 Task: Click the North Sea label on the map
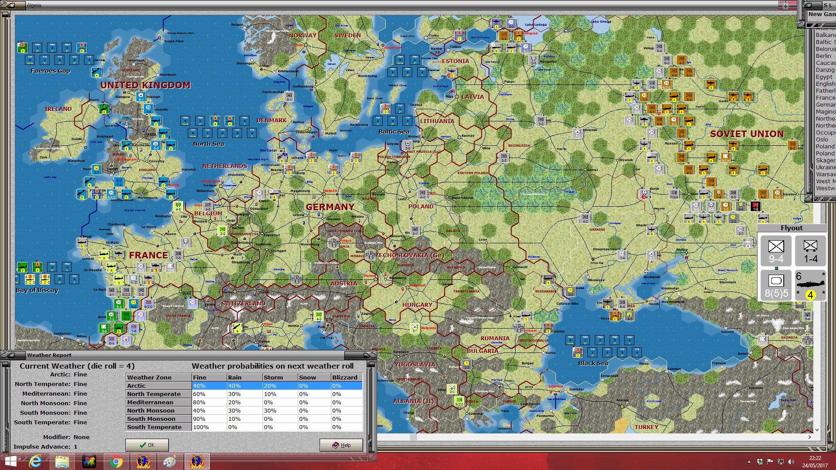(x=209, y=144)
